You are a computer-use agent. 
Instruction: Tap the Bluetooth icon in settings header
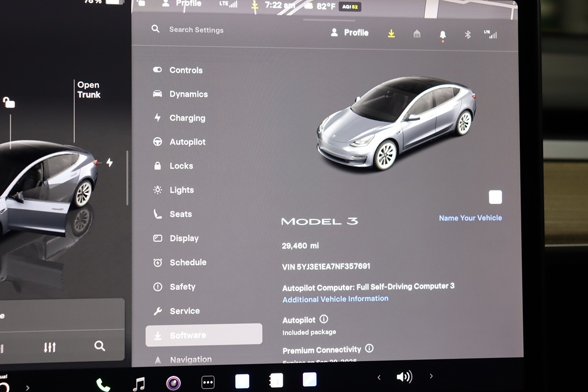pyautogui.click(x=467, y=34)
